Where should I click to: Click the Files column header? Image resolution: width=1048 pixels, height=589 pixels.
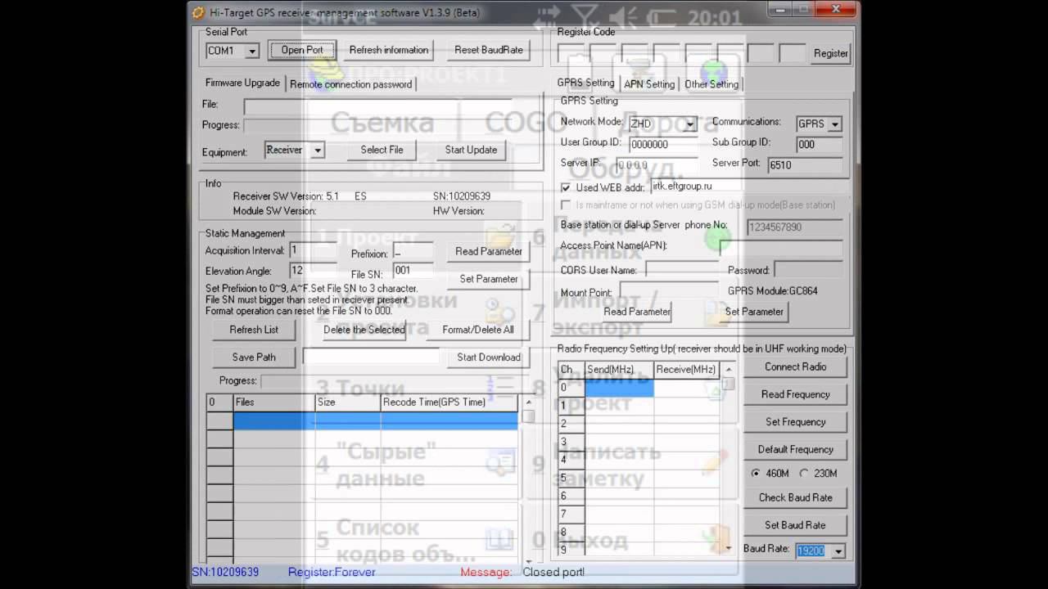(x=274, y=402)
